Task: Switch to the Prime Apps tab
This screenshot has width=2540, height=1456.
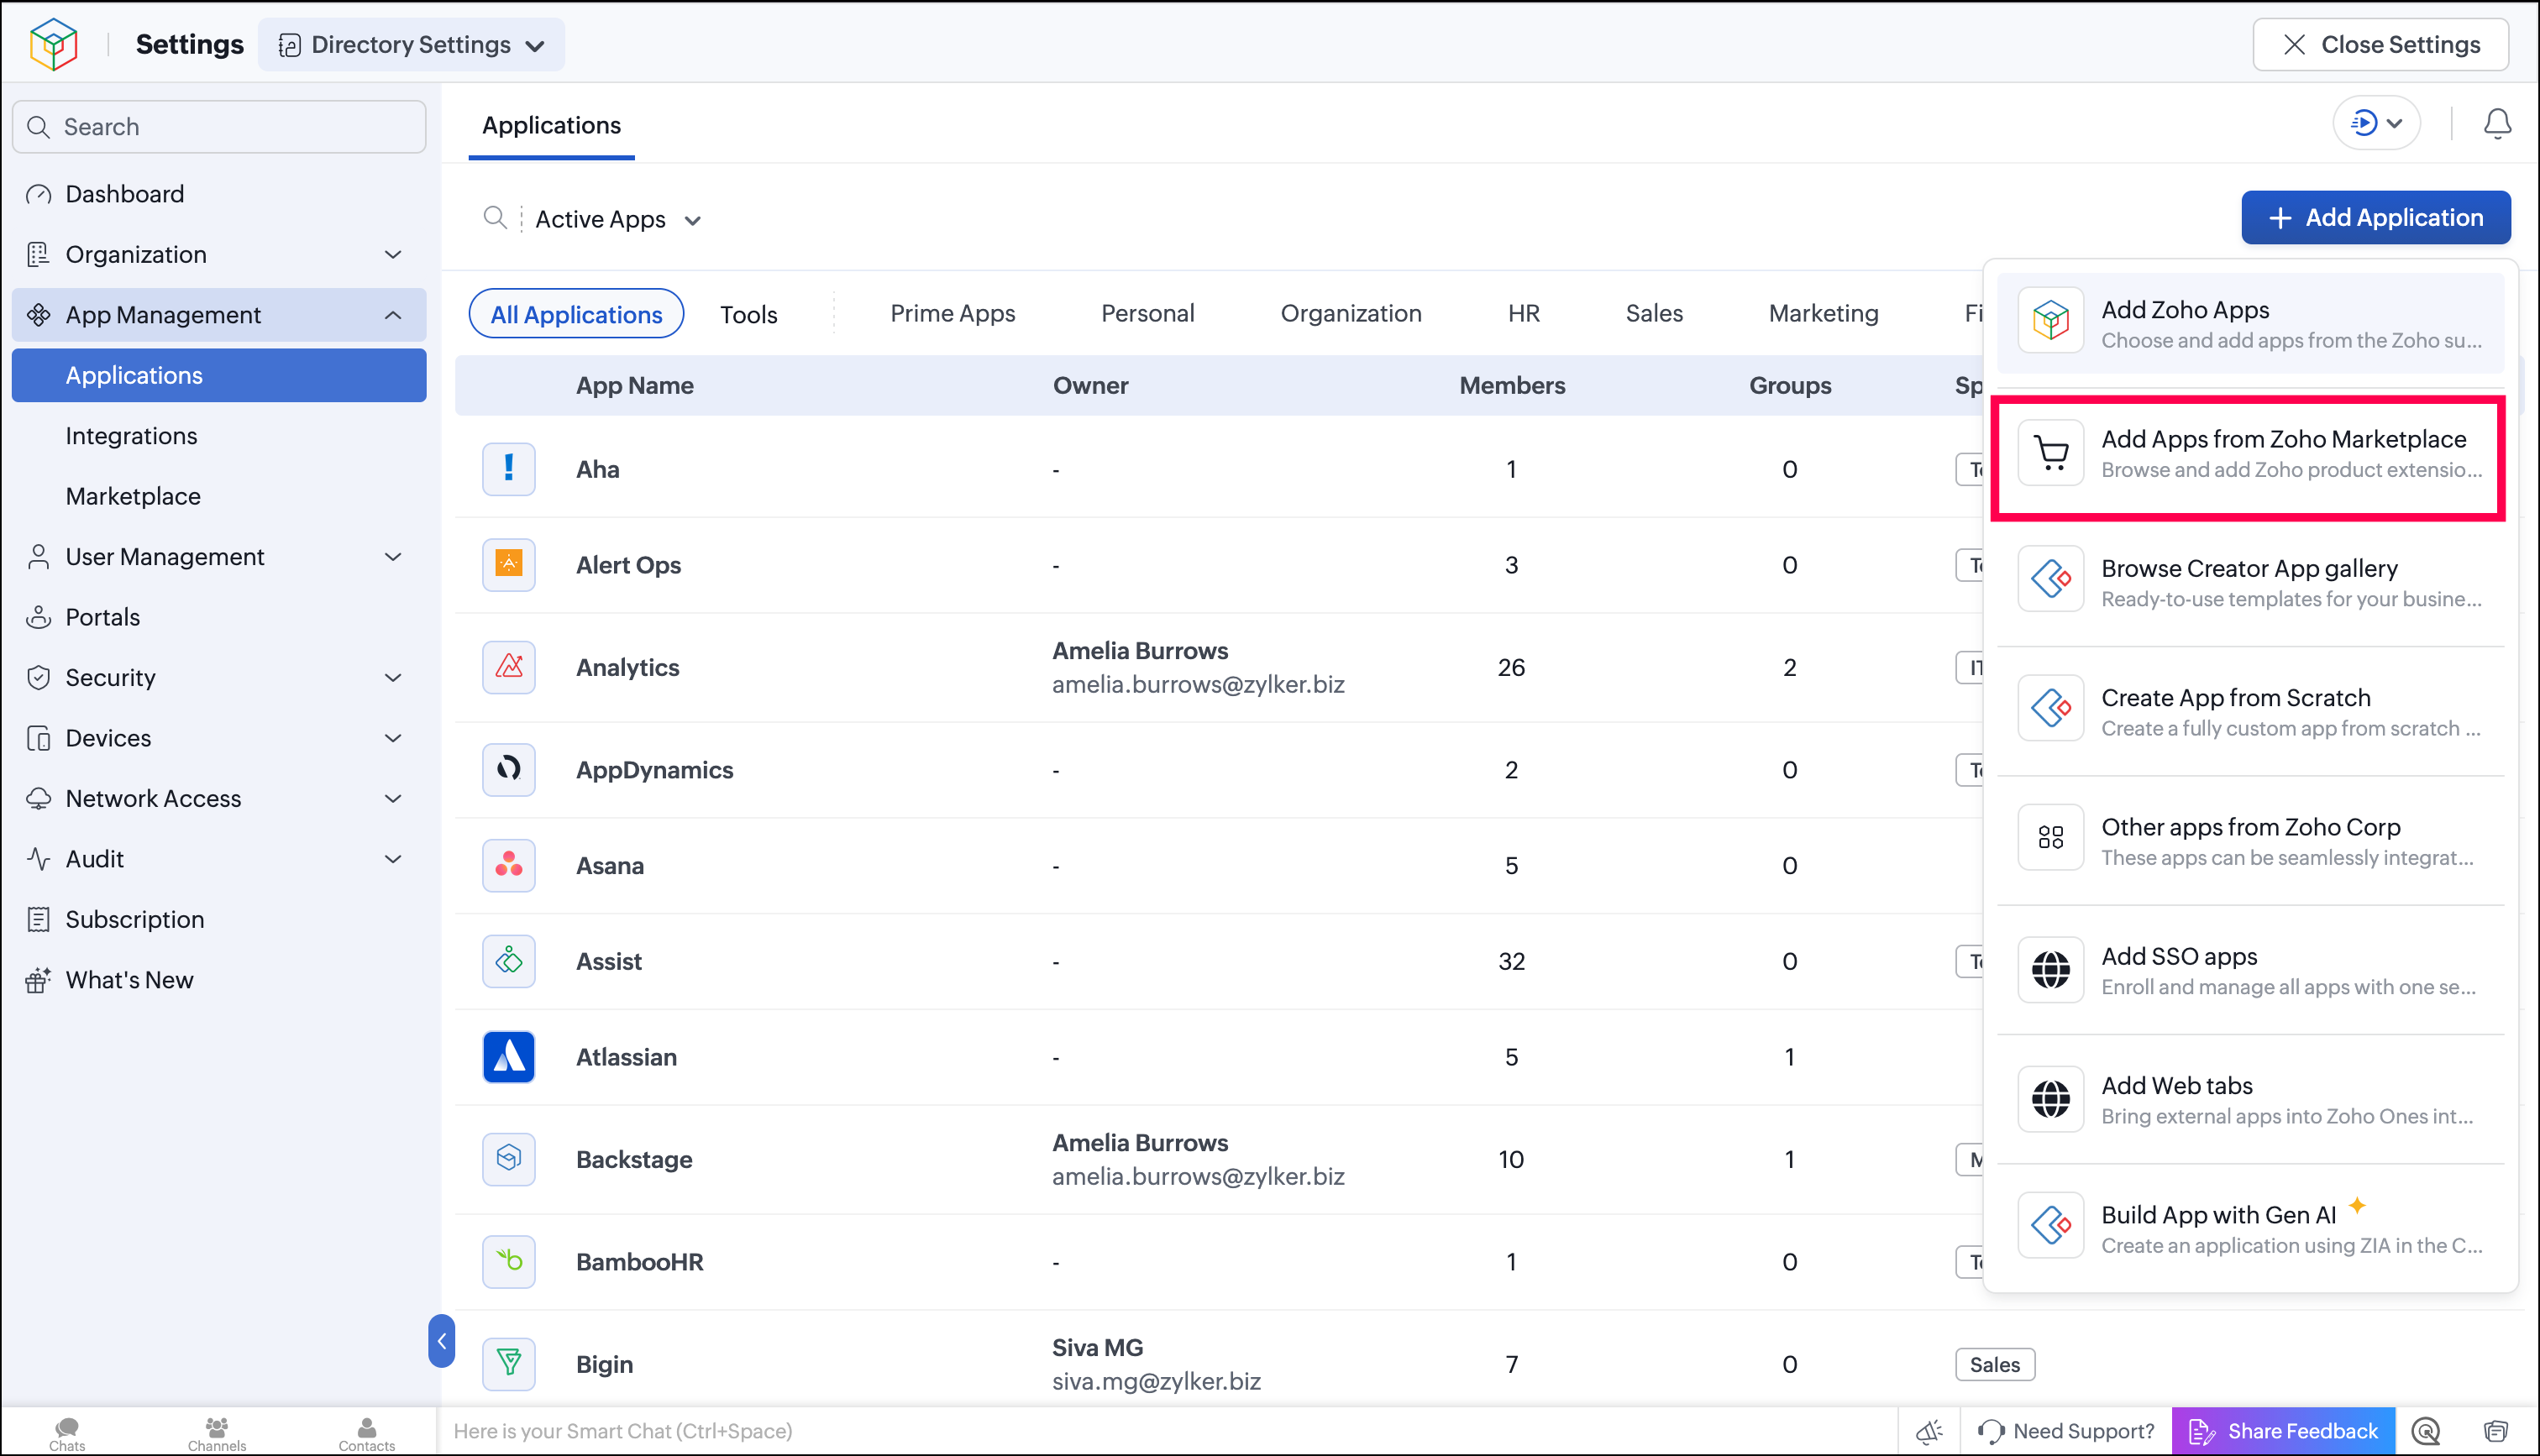Action: click(952, 314)
